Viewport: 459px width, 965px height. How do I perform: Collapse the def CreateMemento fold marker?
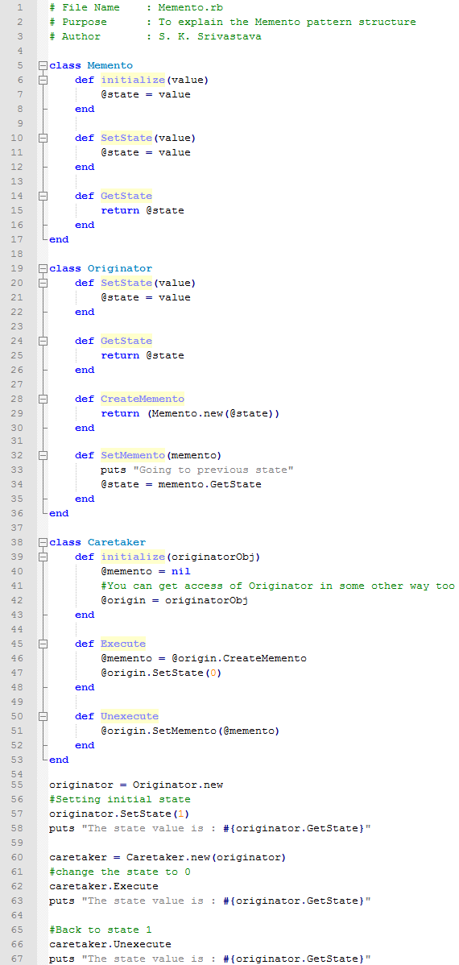coord(43,399)
